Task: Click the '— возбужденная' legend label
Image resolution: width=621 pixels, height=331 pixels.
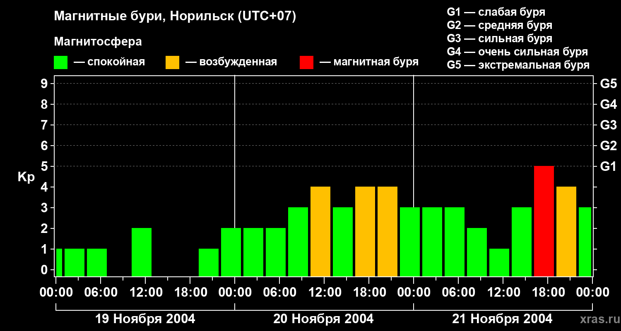Action: point(231,62)
